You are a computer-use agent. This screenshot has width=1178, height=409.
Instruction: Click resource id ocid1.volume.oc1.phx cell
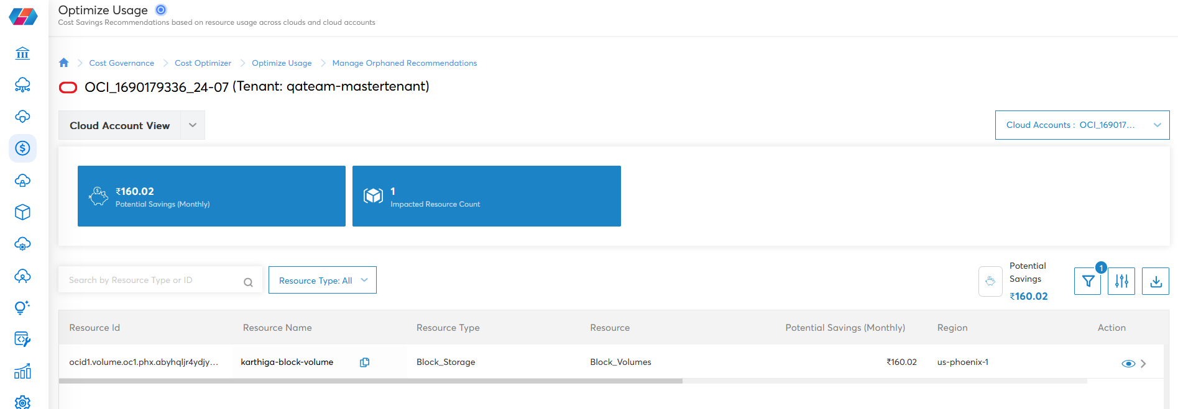pos(144,362)
